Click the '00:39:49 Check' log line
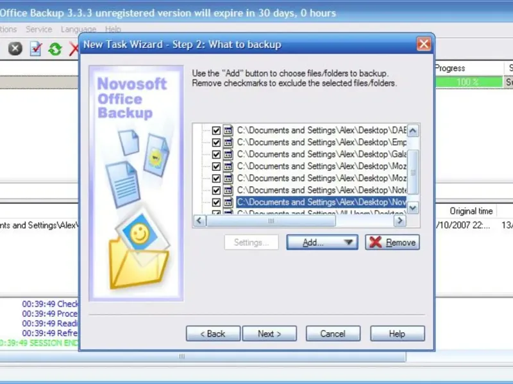This screenshot has width=513, height=384. pos(50,304)
